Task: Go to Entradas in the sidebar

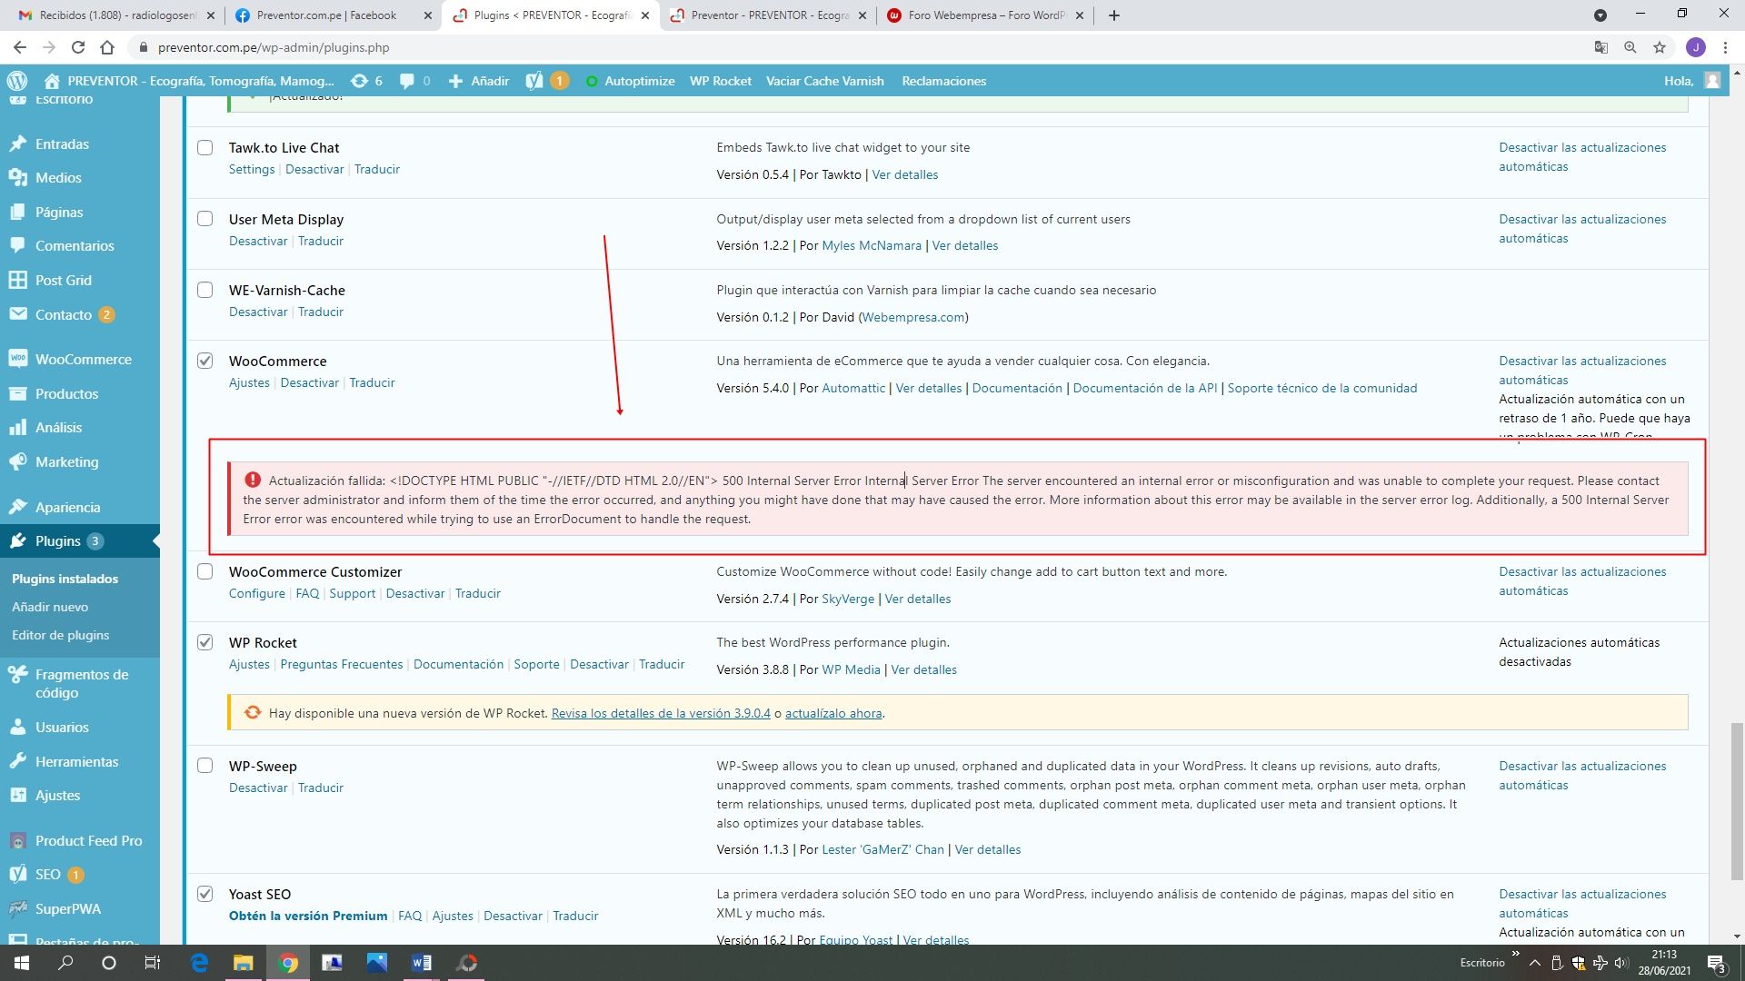Action: (x=62, y=144)
